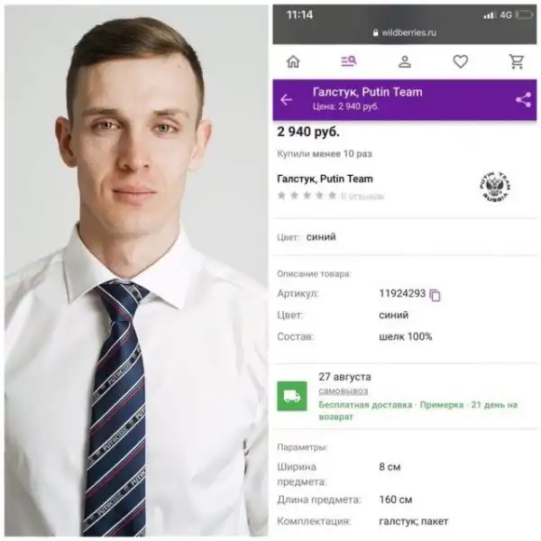This screenshot has height=541, width=541.
Task: Click the 2 940 руб. price
Action: (308, 132)
